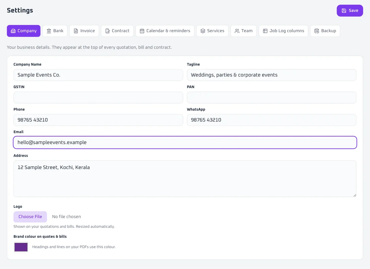Viewport: 370px width, 269px height.
Task: Click the Logo label
Action: pyautogui.click(x=18, y=207)
